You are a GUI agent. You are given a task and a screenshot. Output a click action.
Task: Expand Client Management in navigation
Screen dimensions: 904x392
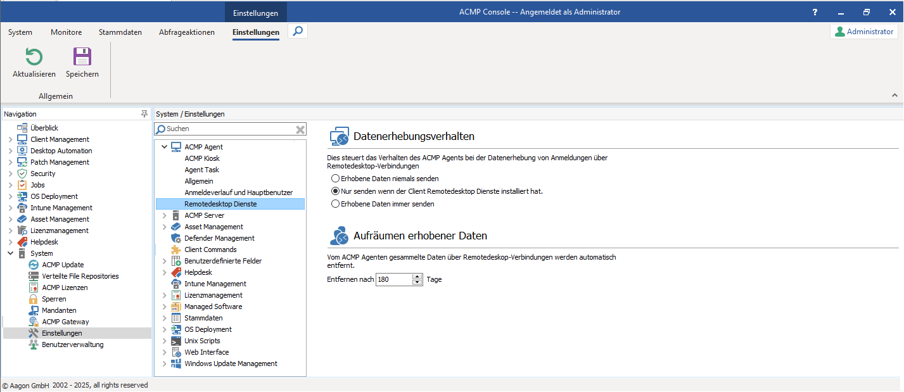pos(10,139)
